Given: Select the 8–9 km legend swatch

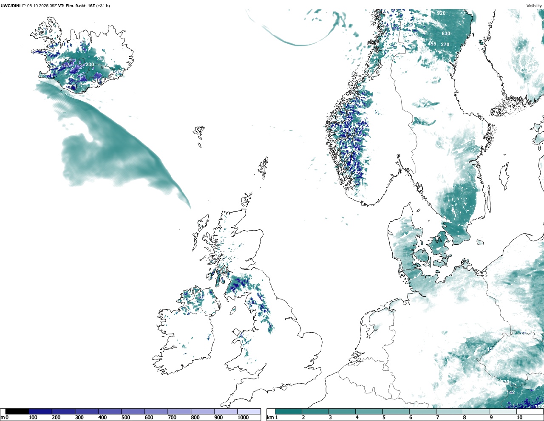Looking at the screenshot, I should [x=476, y=411].
